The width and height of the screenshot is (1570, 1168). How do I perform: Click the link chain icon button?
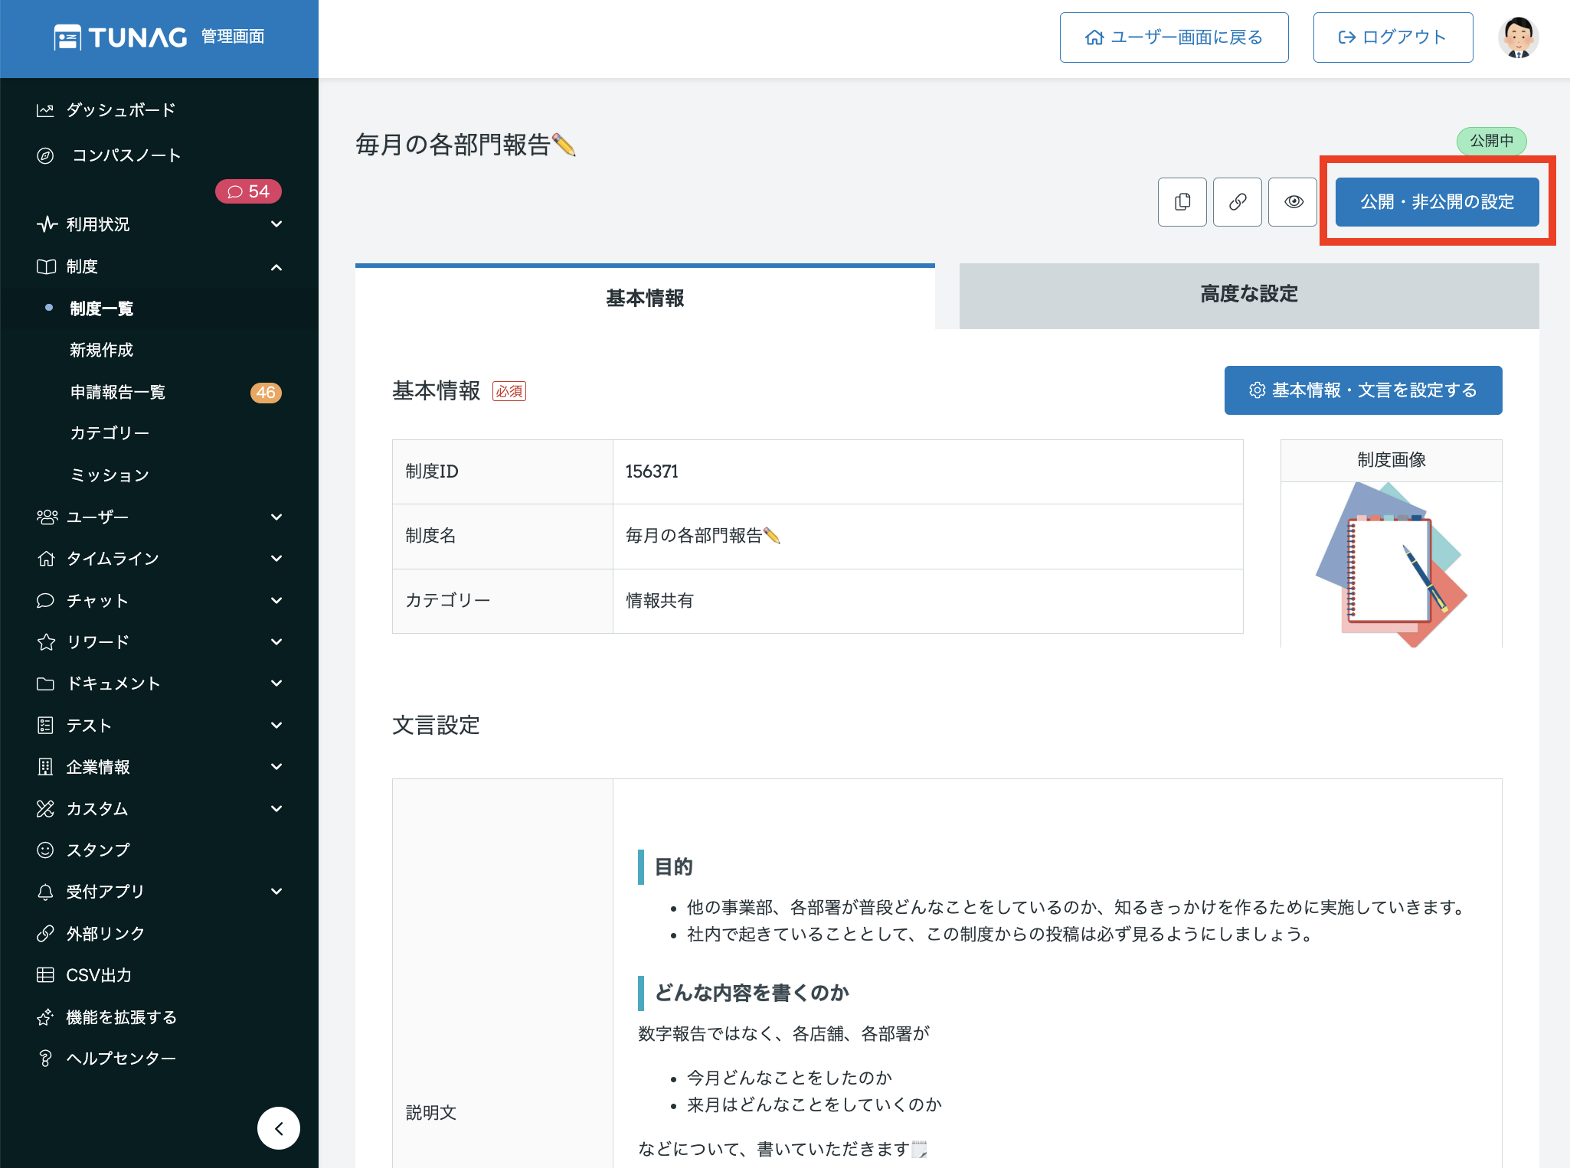[1237, 202]
